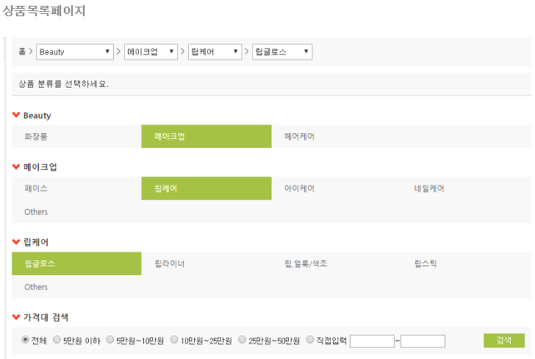Open the 립케어 breadcrumb dropdown

point(215,52)
